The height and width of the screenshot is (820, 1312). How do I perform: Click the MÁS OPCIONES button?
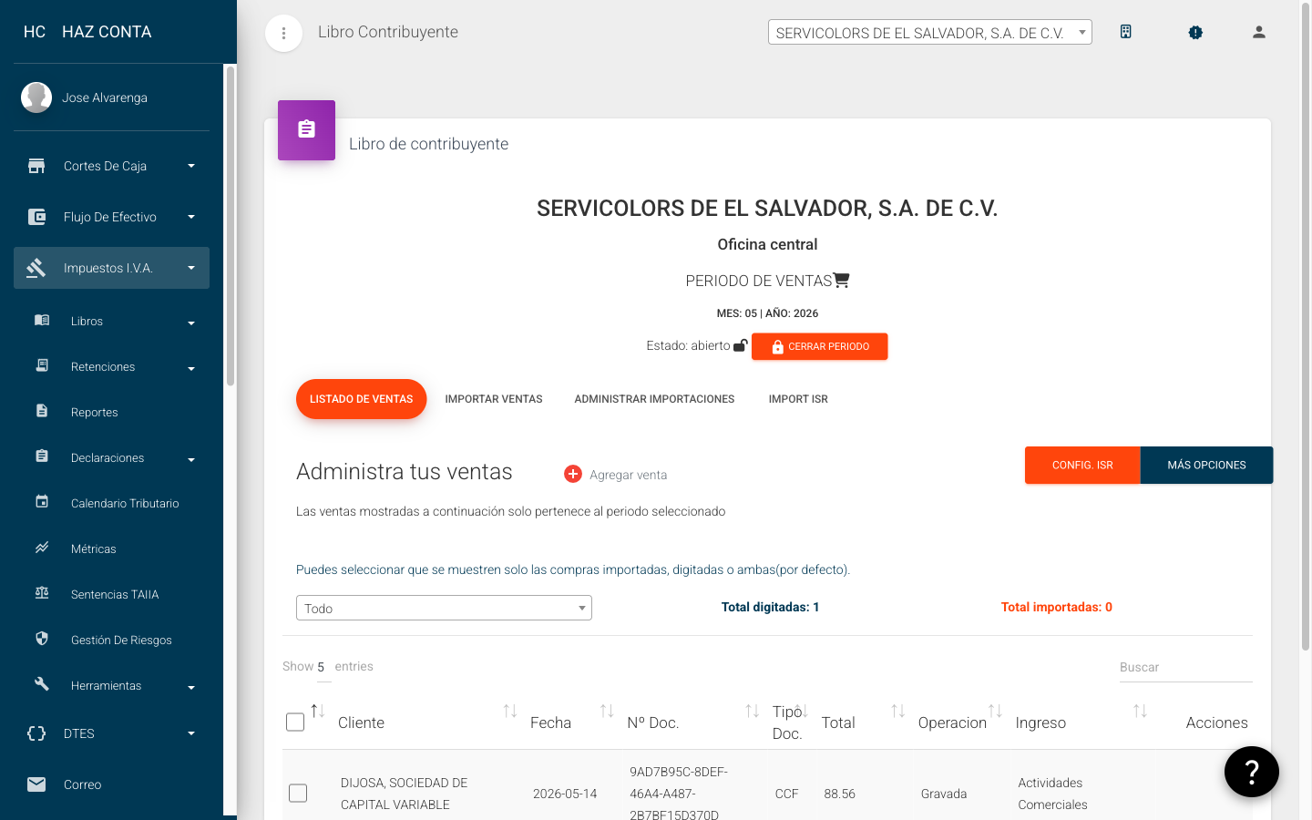point(1206,465)
